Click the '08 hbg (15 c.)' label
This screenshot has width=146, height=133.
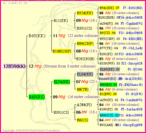click(88, 51)
